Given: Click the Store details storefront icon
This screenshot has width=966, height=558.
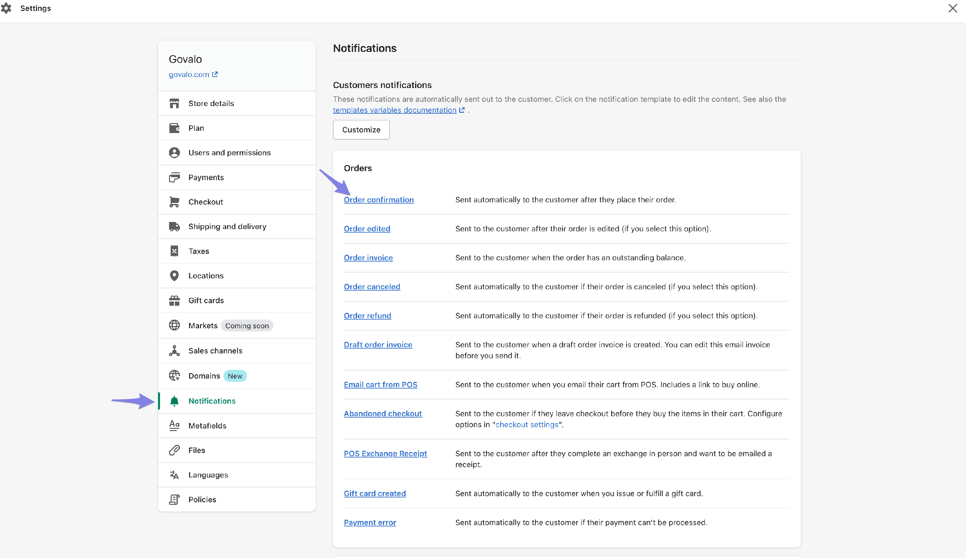Looking at the screenshot, I should coord(174,103).
